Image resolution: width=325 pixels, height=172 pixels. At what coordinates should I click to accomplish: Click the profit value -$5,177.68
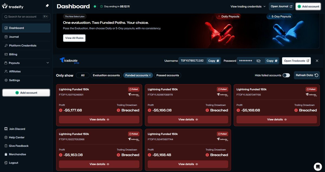73,110
